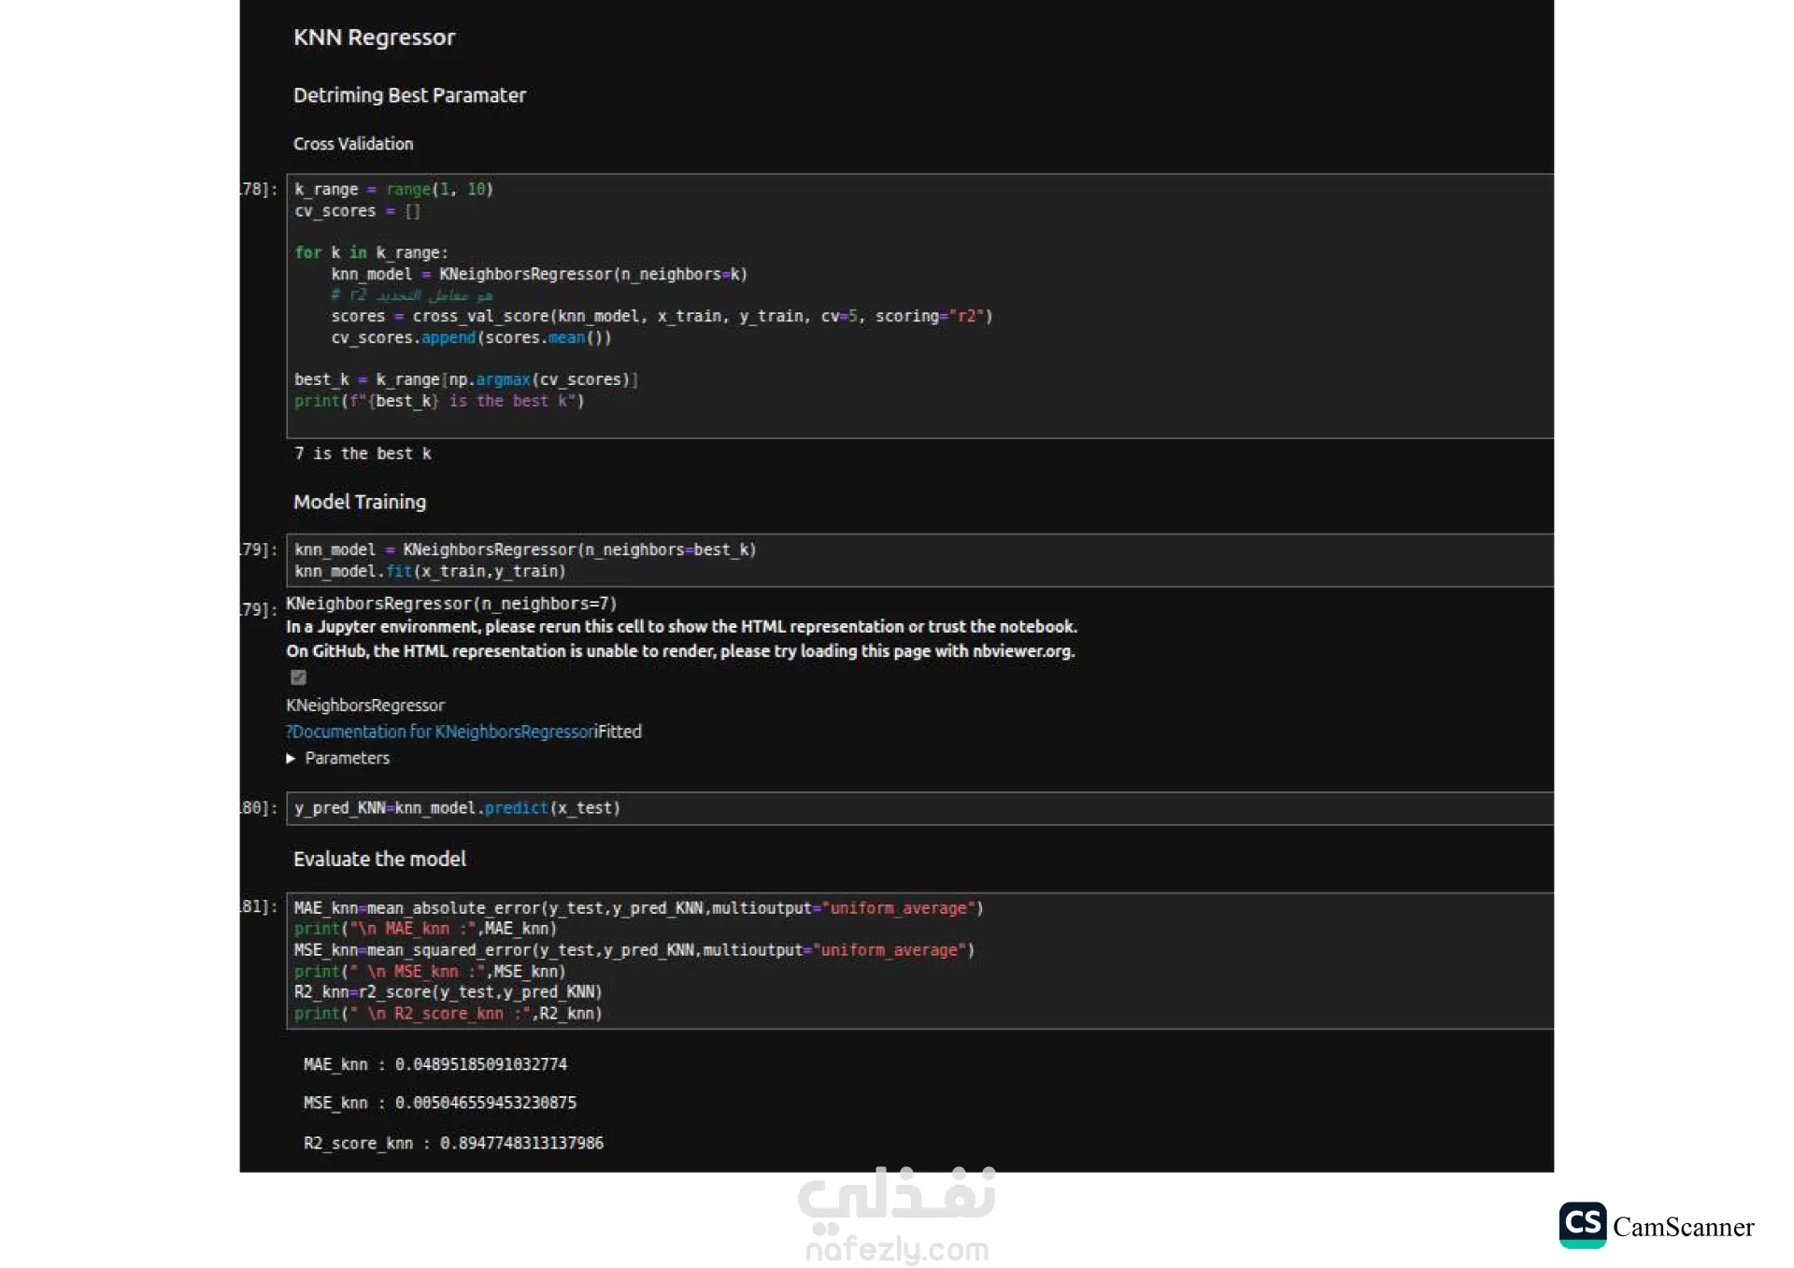Image resolution: width=1794 pixels, height=1268 pixels.
Task: Click the Model Training heading
Action: (360, 502)
